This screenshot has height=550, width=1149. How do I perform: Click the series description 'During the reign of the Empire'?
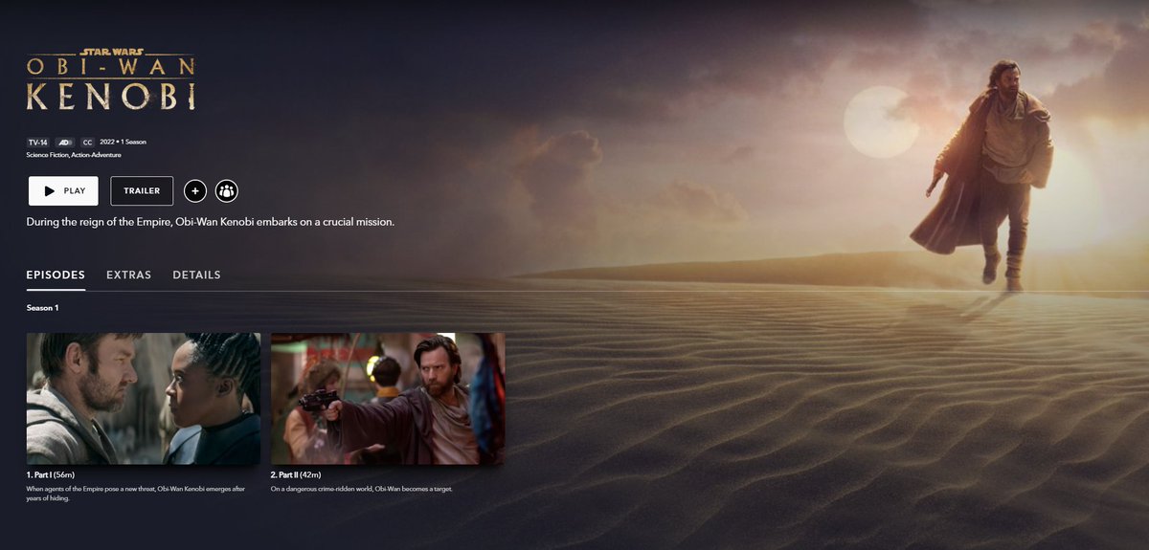211,222
